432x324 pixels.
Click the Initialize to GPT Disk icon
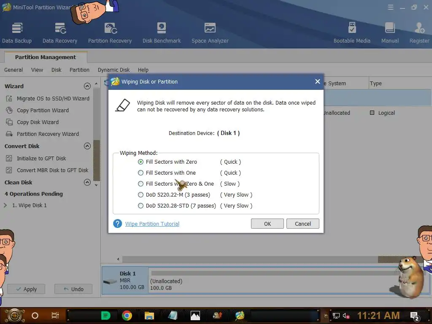[x=9, y=159]
